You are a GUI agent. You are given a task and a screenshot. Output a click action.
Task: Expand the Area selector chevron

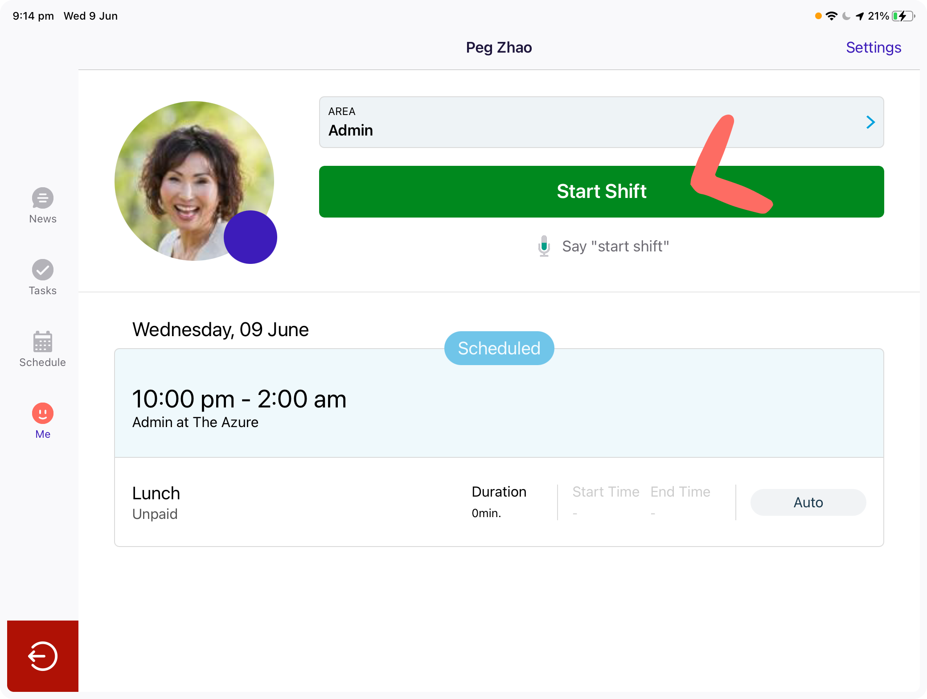point(870,122)
